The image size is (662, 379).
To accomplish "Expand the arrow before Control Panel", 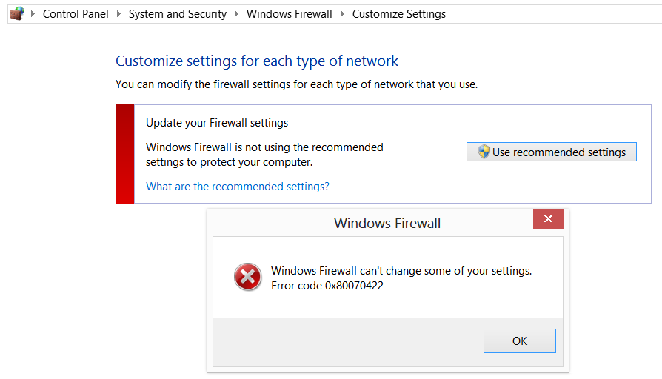I will coord(33,14).
